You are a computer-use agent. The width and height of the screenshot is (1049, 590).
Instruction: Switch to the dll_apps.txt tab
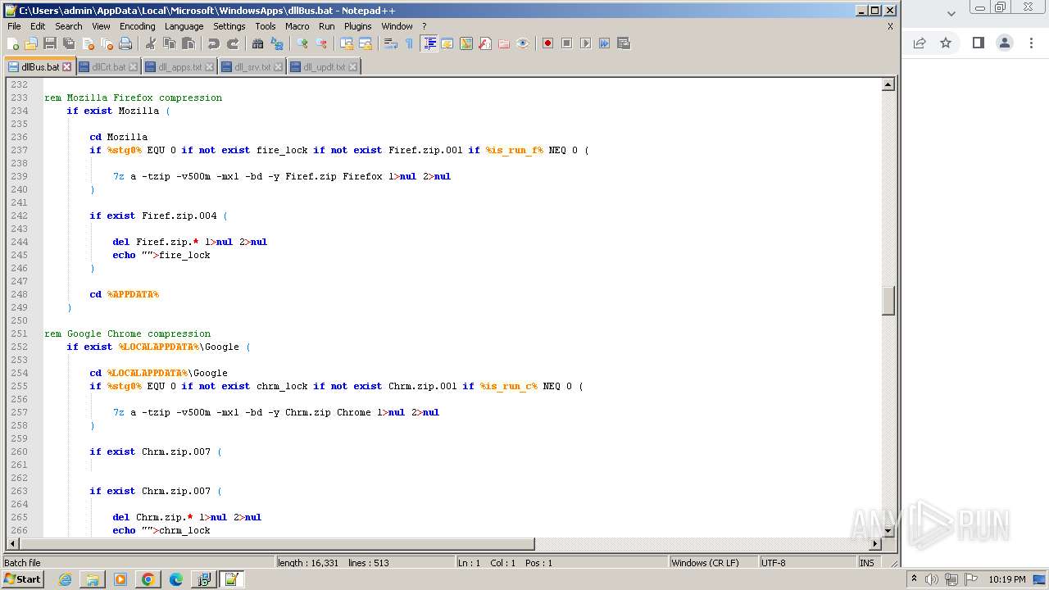[179, 66]
